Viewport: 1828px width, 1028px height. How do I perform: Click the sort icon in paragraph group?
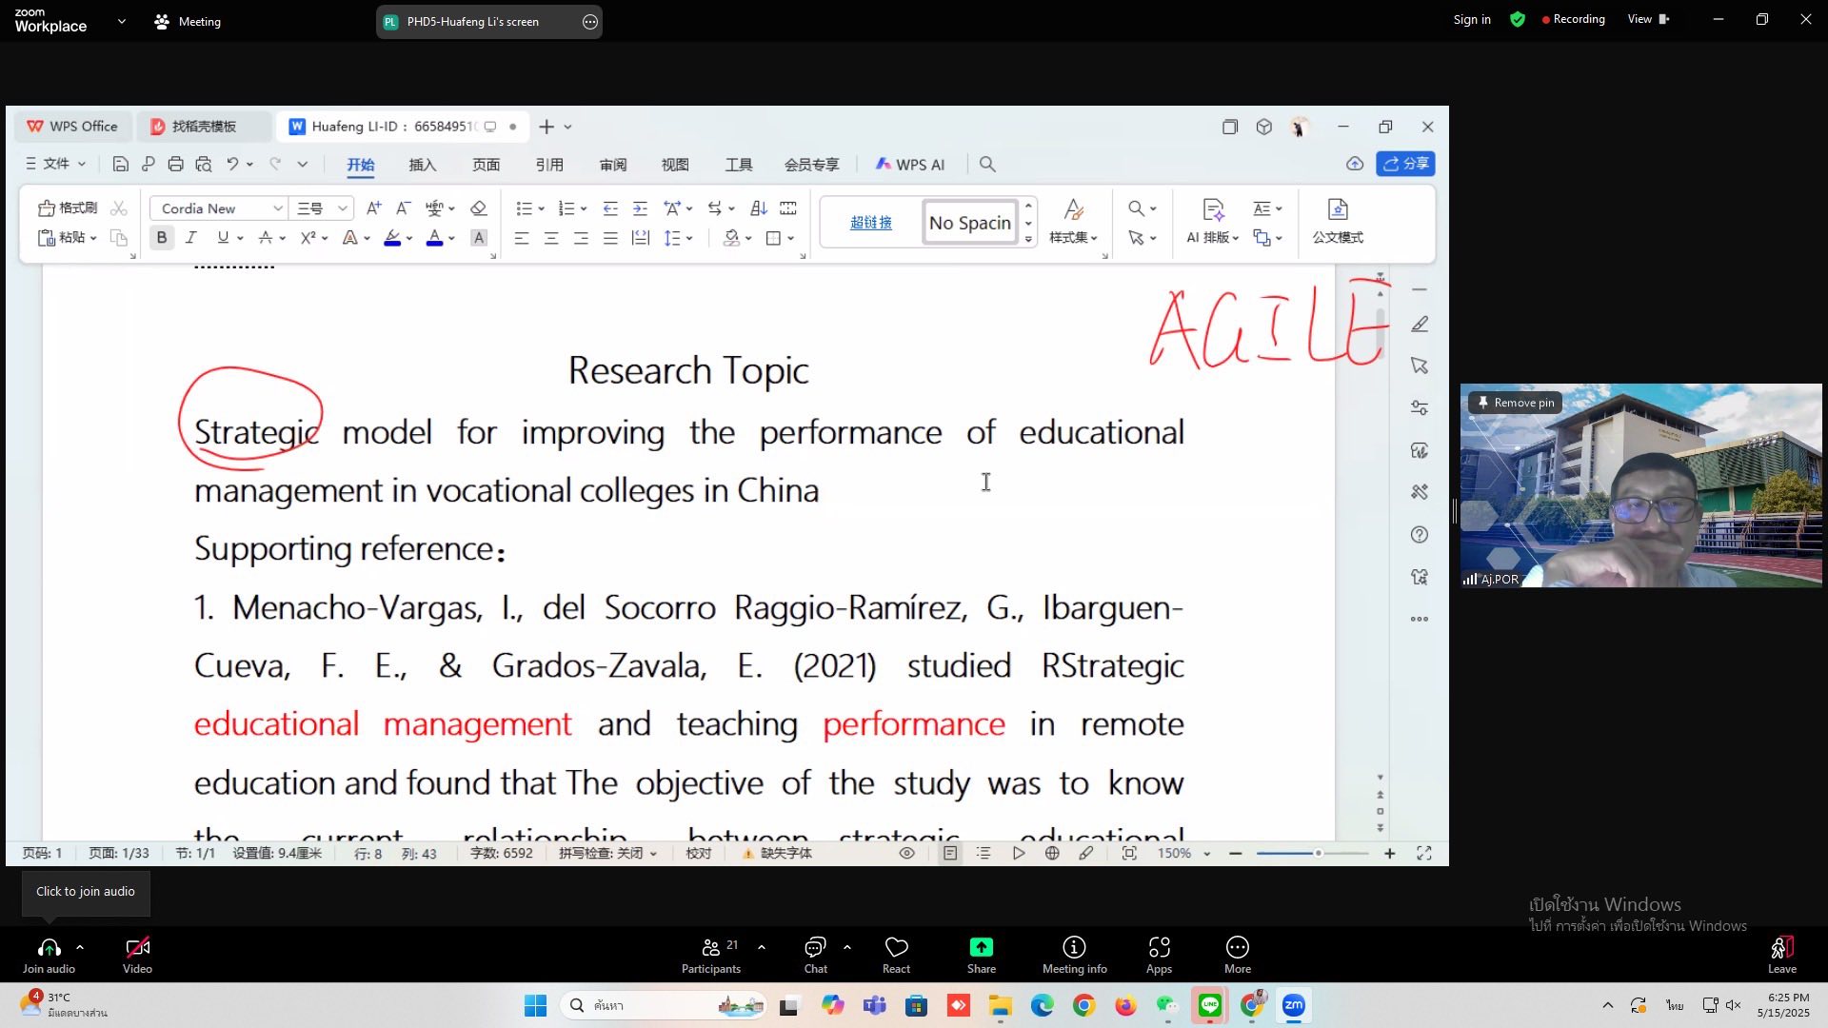pyautogui.click(x=759, y=208)
